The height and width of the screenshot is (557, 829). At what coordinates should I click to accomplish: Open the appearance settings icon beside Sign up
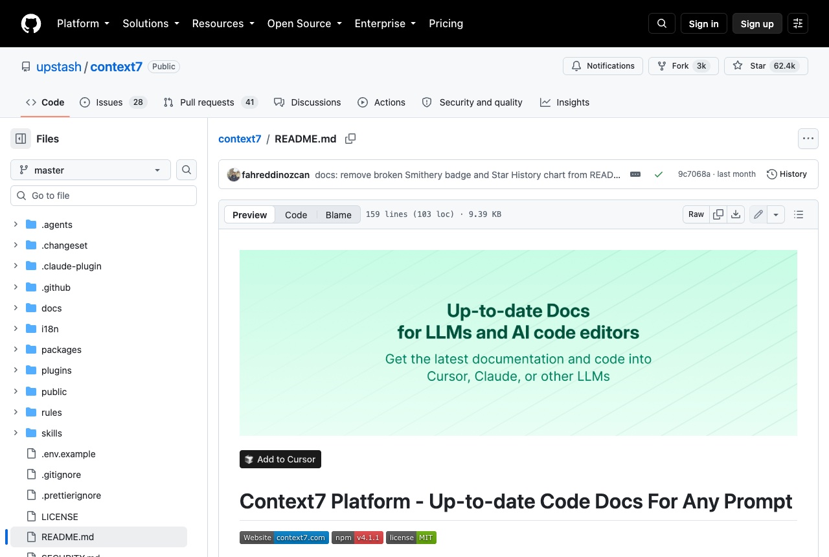coord(798,23)
